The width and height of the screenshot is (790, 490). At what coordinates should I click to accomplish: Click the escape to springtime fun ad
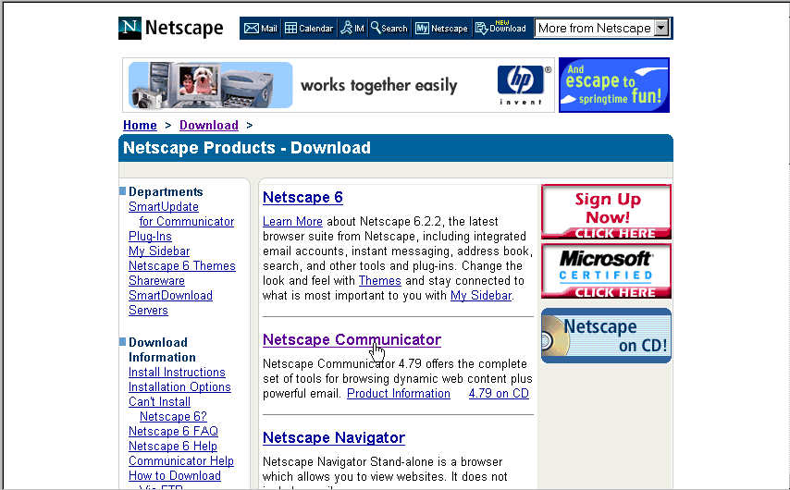pos(613,85)
